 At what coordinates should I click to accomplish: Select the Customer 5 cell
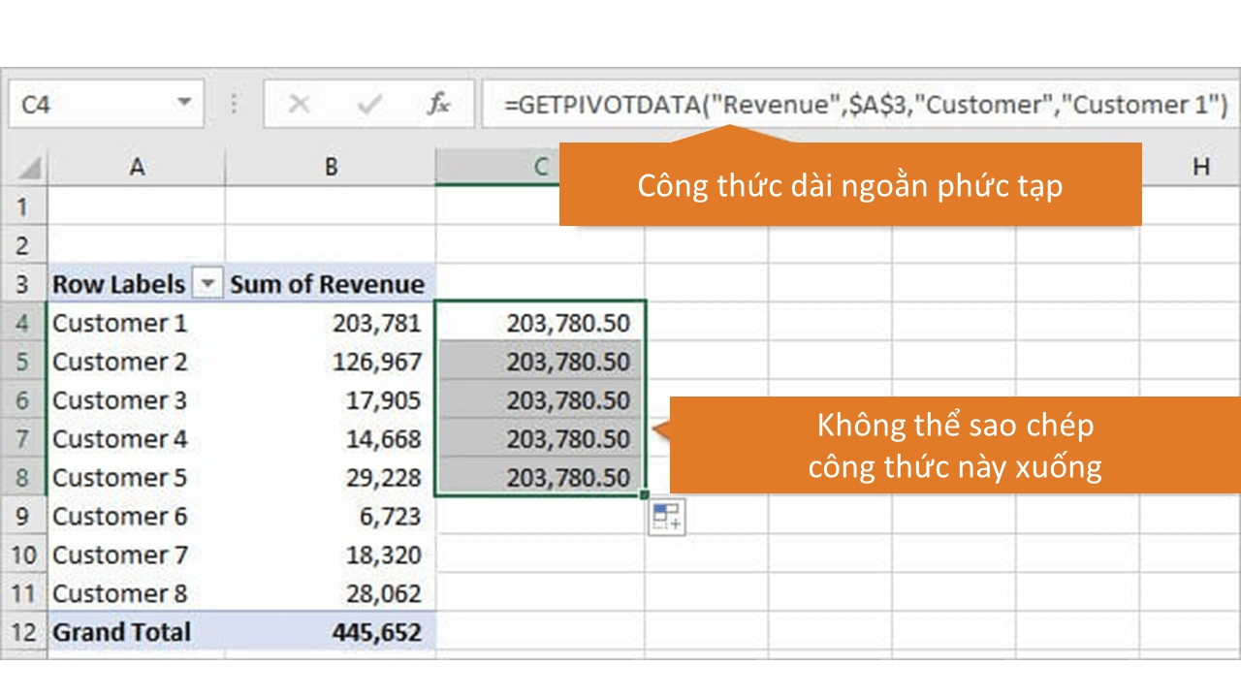137,478
